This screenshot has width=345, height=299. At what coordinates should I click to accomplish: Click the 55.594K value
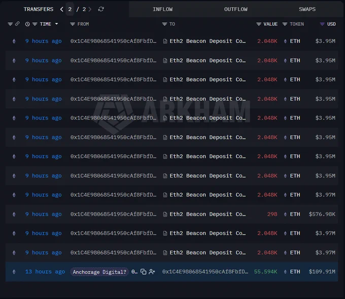[265, 272]
